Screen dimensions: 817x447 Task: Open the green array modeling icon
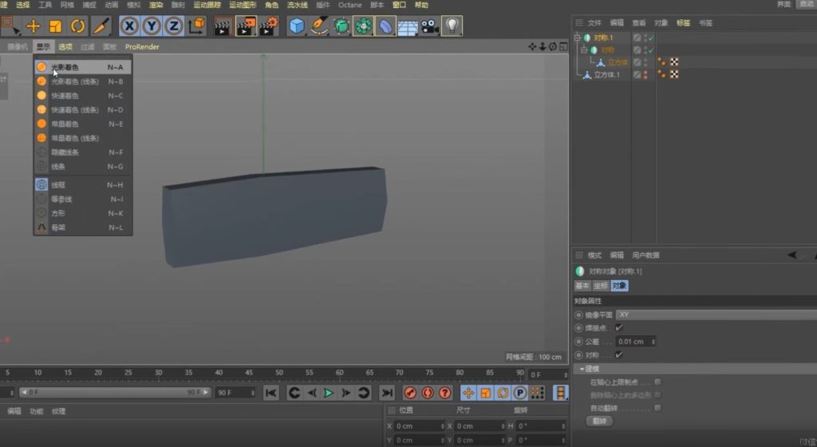[363, 26]
